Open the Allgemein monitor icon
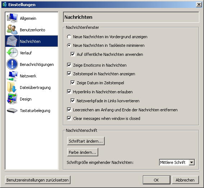The image size is (204, 188). [12, 18]
